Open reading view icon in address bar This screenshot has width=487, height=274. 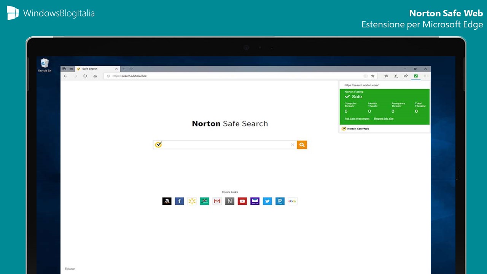(x=366, y=76)
